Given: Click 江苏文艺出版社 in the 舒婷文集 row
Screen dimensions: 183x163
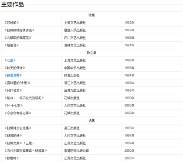Looking at the screenshot, I should 75,143.
